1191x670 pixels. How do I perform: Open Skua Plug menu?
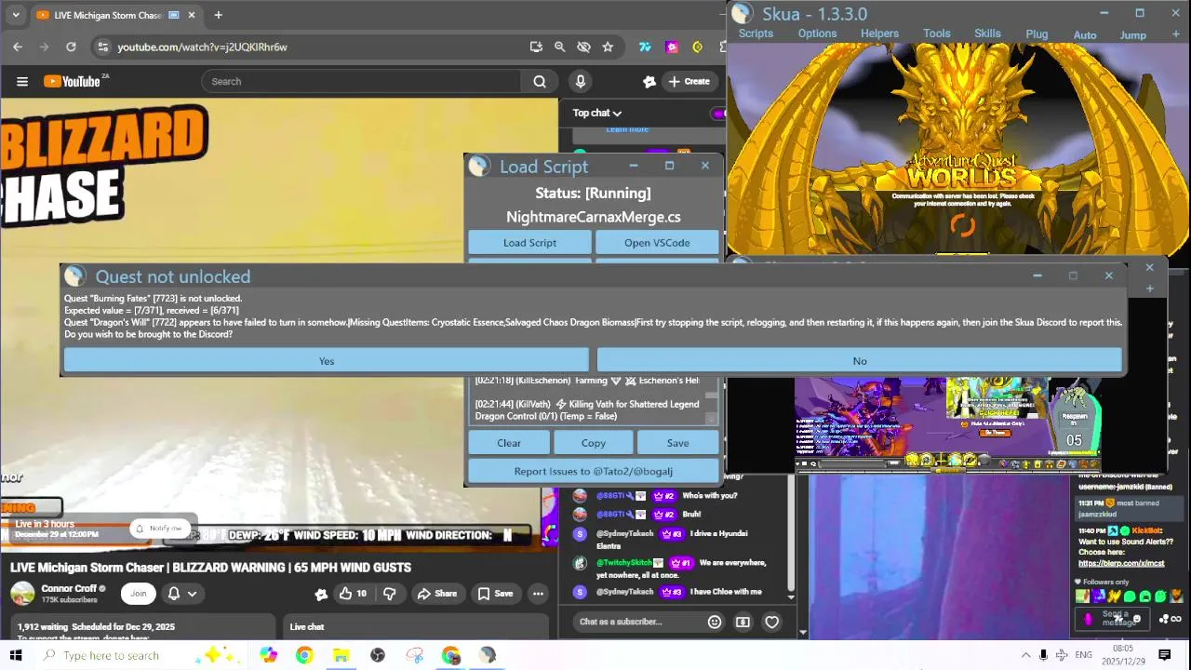1037,34
